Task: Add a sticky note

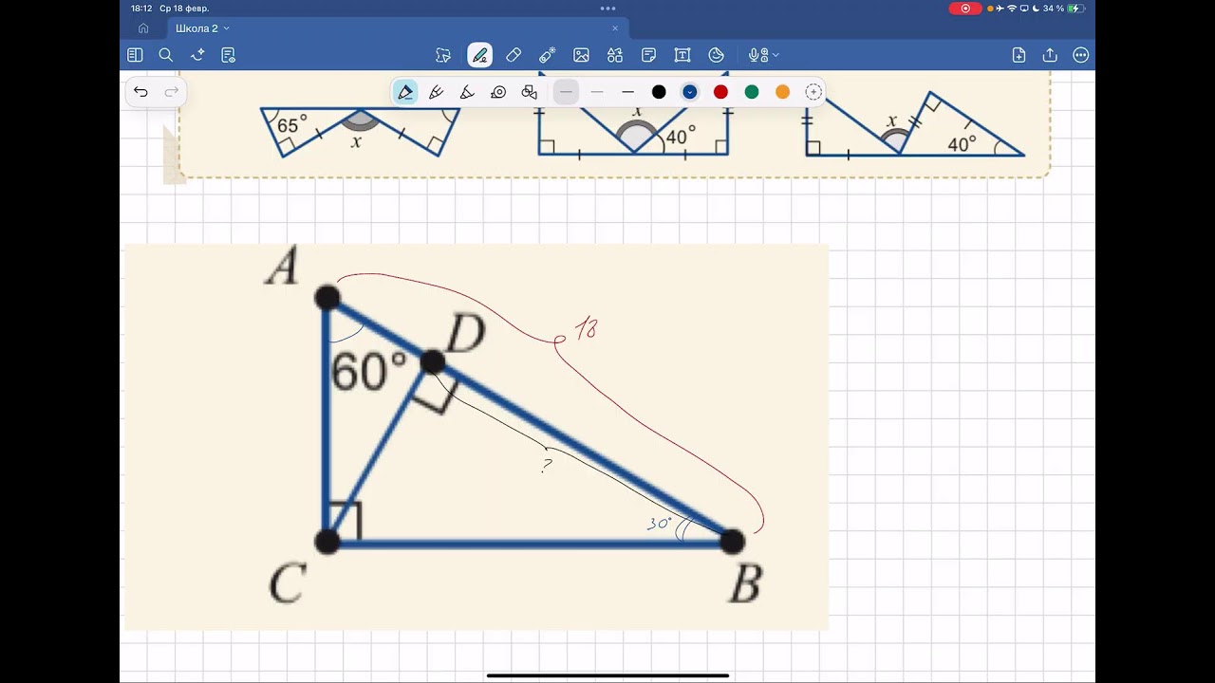Action: [649, 55]
